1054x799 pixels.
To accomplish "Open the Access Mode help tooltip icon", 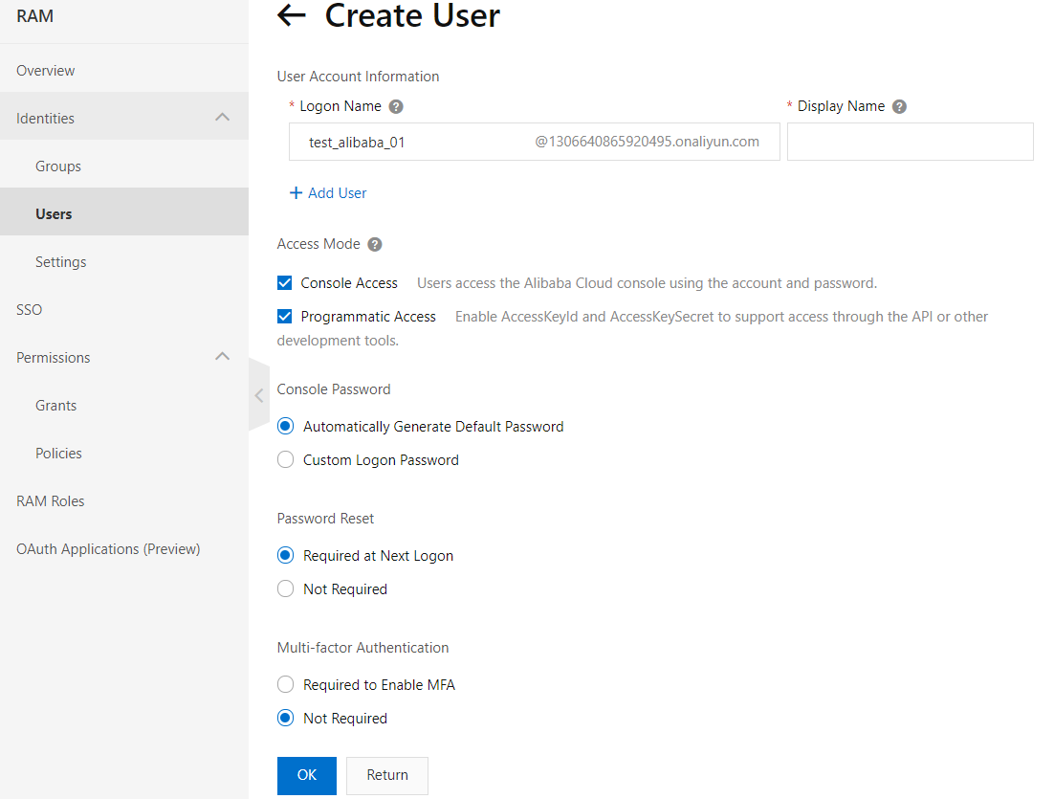I will [x=374, y=244].
